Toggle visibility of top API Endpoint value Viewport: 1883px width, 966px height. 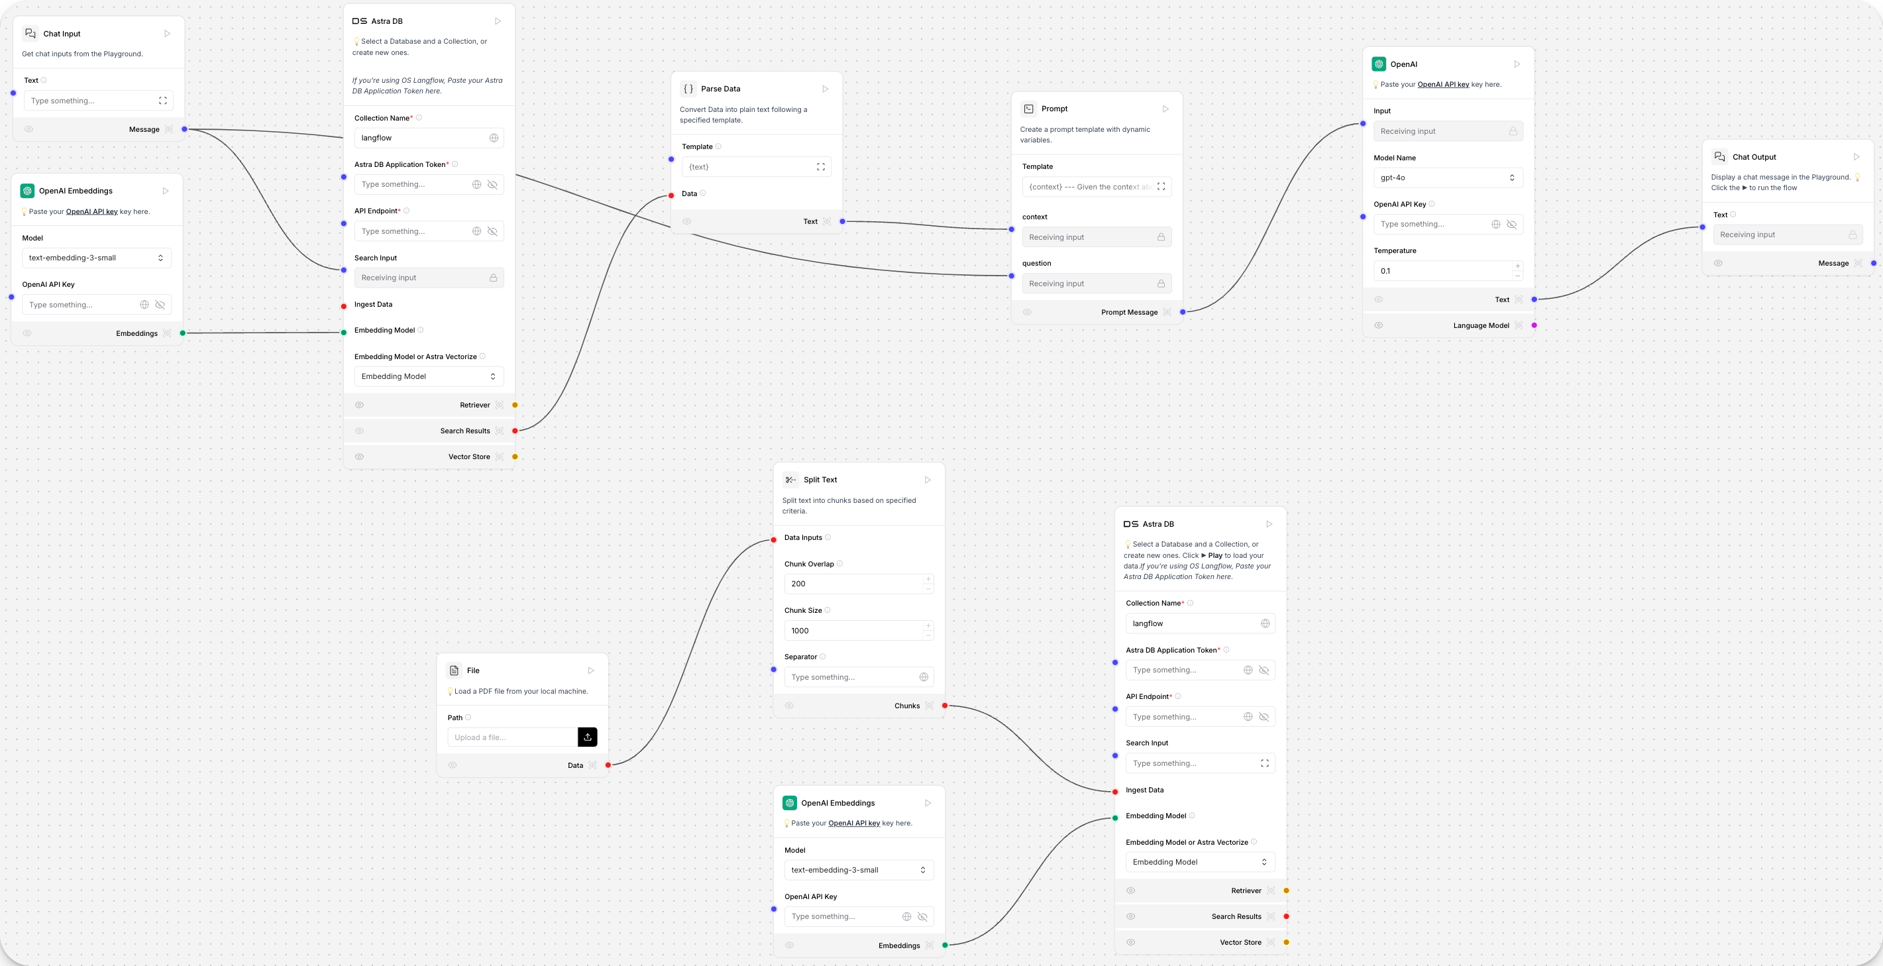click(x=493, y=232)
